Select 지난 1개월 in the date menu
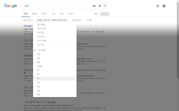Viewport: 179px width, 111px height. [x=55, y=41]
